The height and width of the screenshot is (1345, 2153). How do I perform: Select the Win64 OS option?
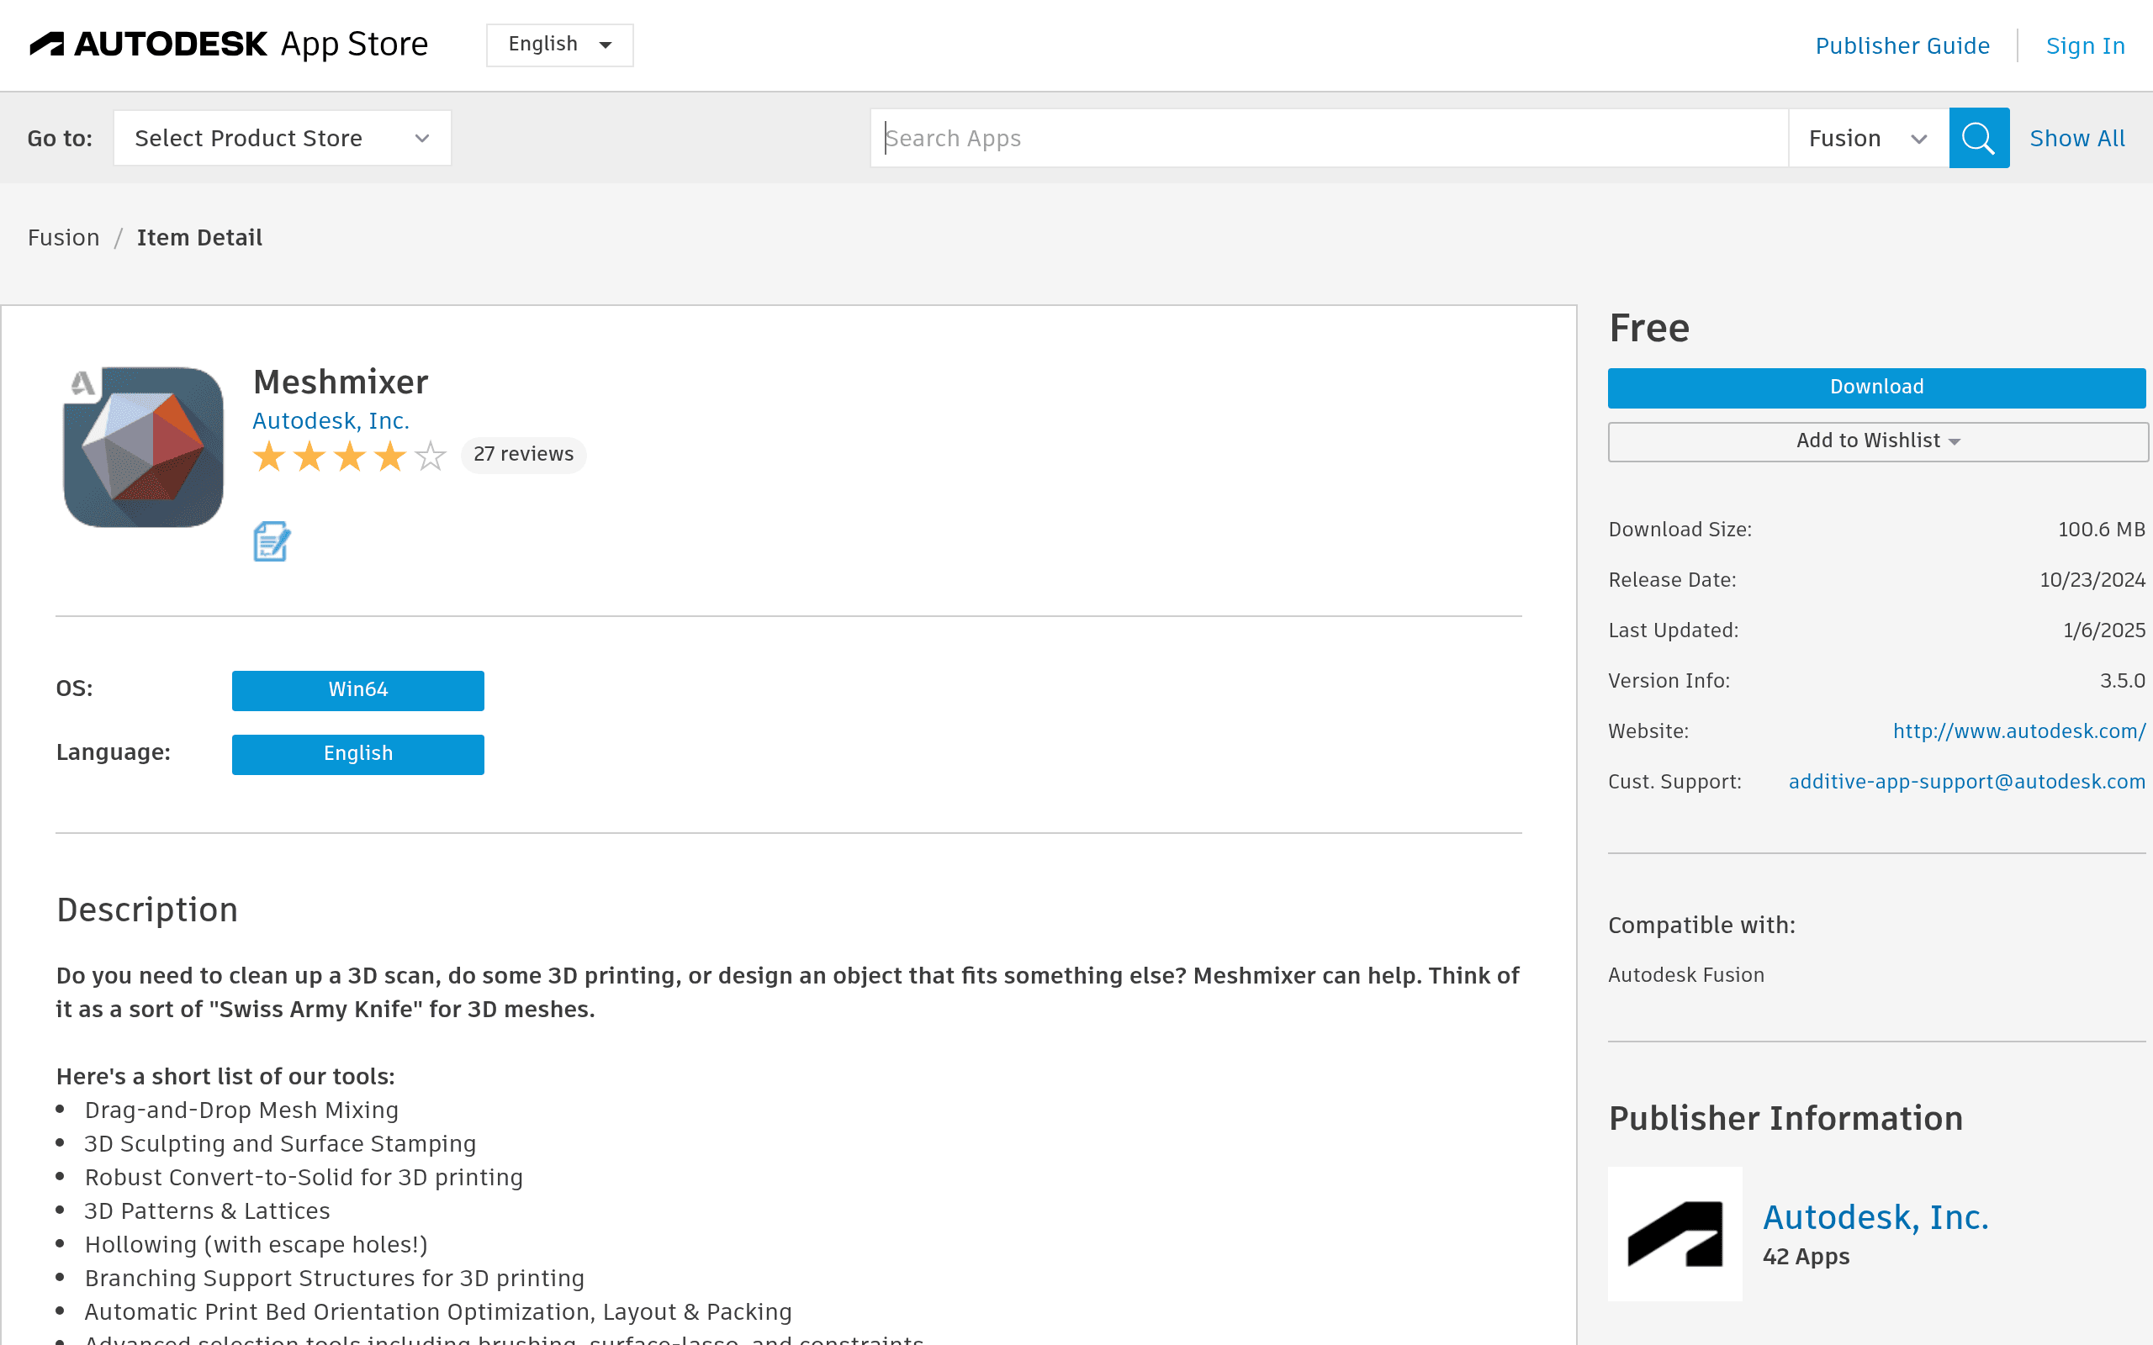[357, 690]
